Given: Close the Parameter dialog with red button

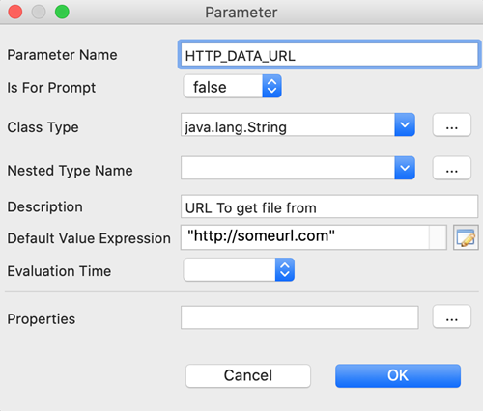Looking at the screenshot, I should (x=15, y=12).
